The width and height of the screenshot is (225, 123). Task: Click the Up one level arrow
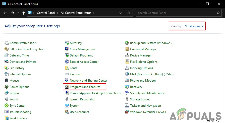pyautogui.click(x=23, y=13)
